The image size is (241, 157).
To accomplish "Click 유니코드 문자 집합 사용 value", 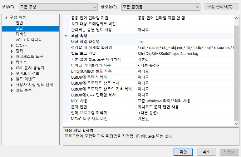I will coord(185,107).
